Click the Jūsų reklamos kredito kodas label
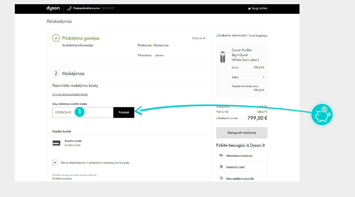Image resolution: width=355 pixels, height=197 pixels. (70, 104)
